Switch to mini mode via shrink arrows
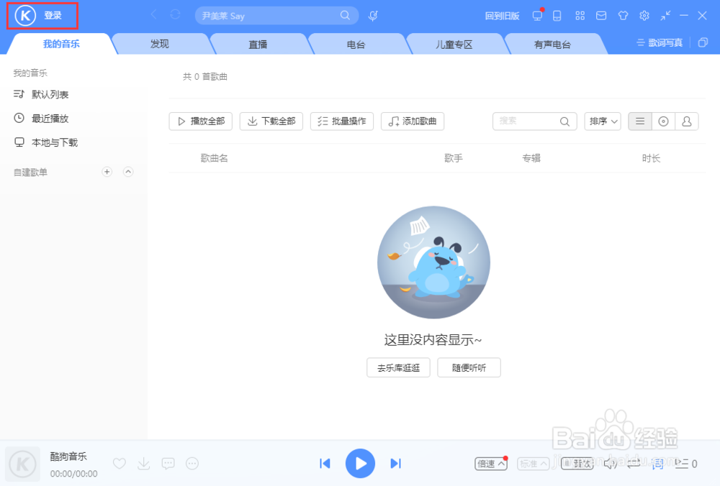The width and height of the screenshot is (720, 486). coord(665,16)
